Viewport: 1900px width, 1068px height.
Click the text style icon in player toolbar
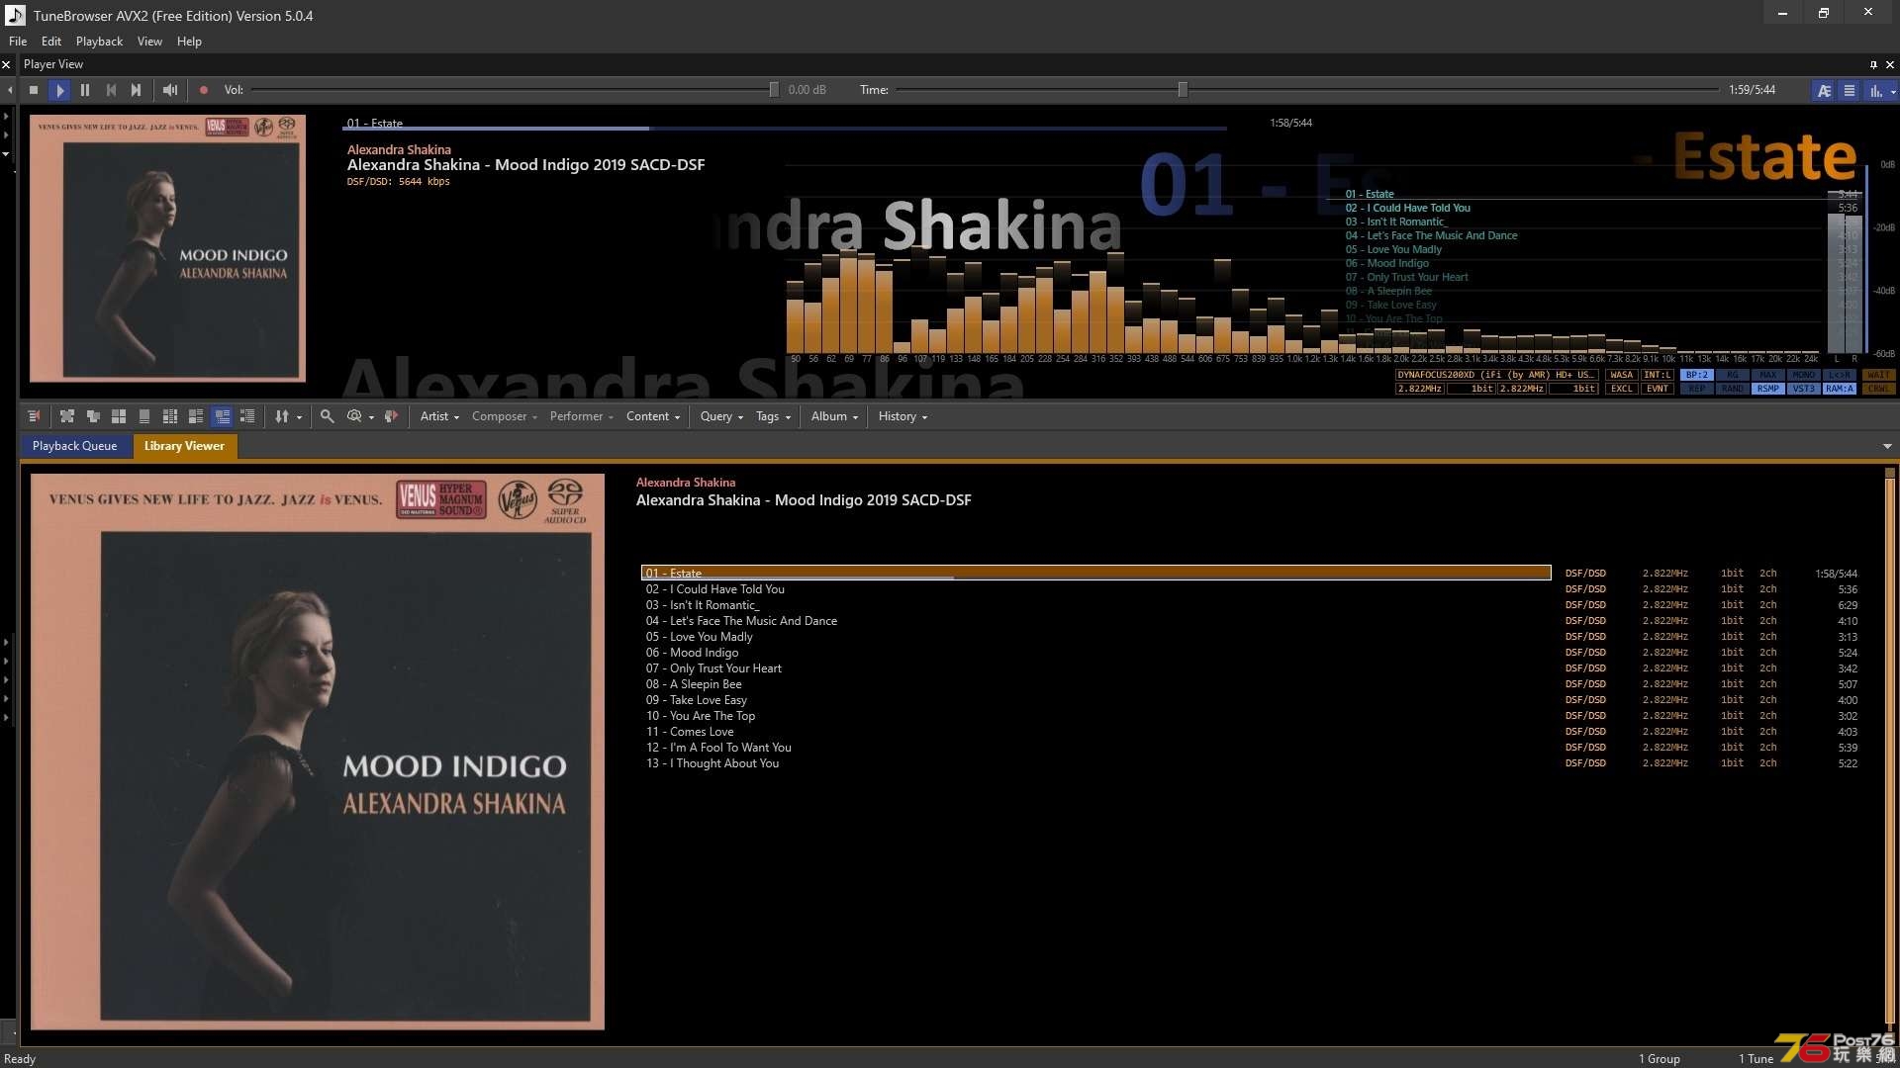[1824, 90]
